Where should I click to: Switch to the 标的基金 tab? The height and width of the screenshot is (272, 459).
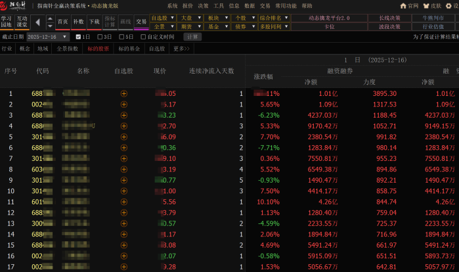(129, 49)
